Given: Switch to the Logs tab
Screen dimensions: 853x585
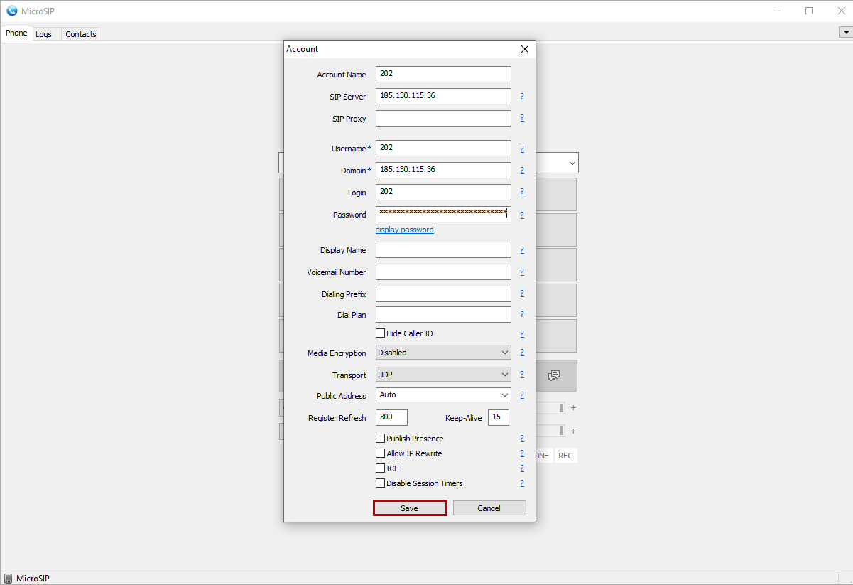Looking at the screenshot, I should click(x=44, y=34).
